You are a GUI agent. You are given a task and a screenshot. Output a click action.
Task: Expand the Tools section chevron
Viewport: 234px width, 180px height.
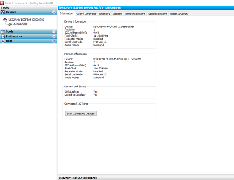click(x=54, y=32)
